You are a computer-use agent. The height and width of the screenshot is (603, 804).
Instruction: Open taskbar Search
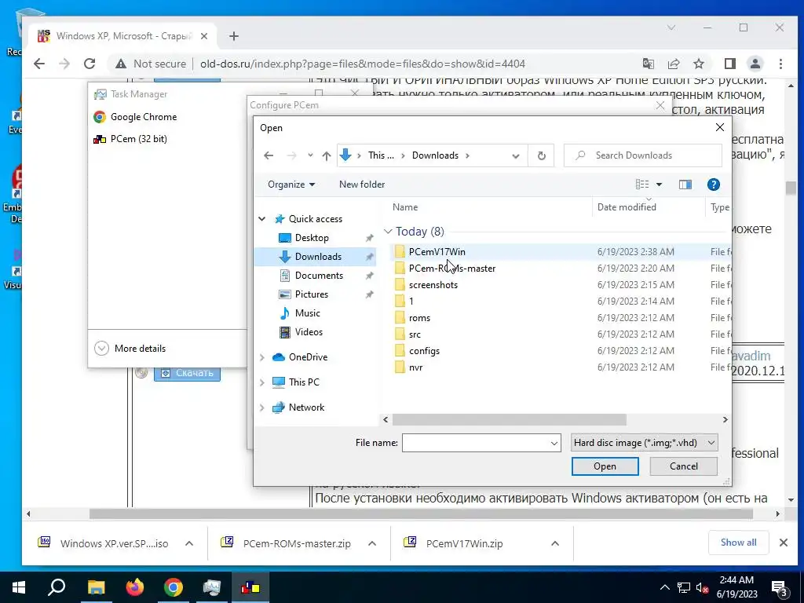pyautogui.click(x=57, y=587)
